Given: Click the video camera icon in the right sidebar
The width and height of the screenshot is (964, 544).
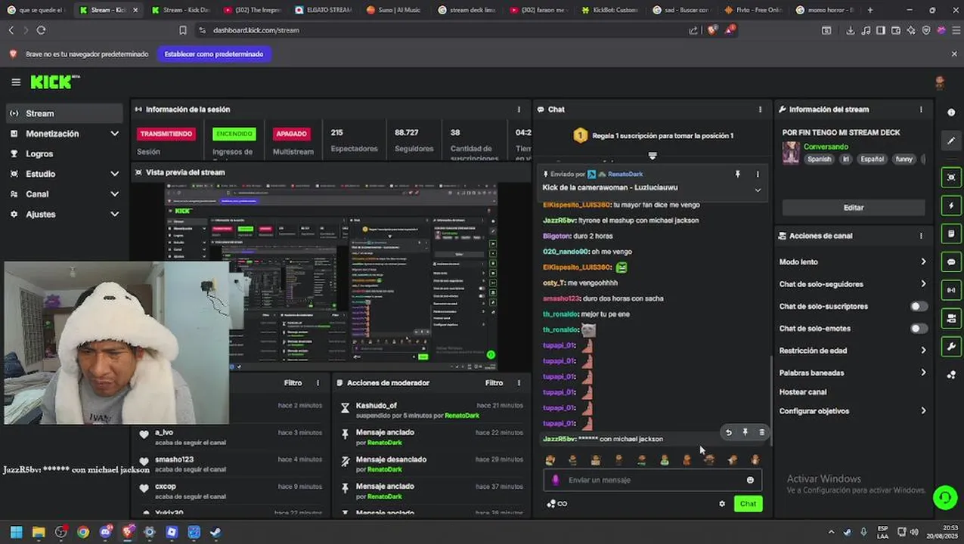Looking at the screenshot, I should (951, 318).
